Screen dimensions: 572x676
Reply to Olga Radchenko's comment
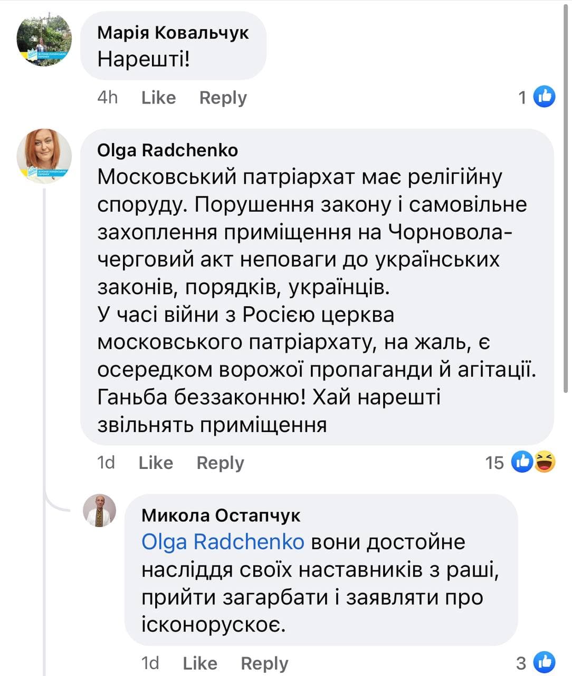[x=220, y=463]
